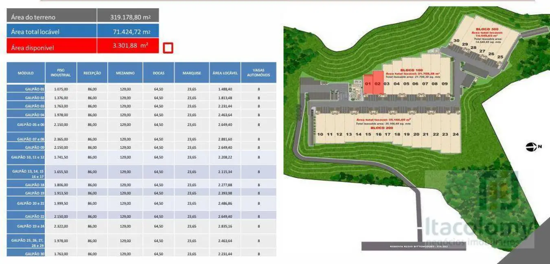Click warehouse number 24 in Bloco 200
Image resolution: width=550 pixels, height=264 pixels.
click(456, 134)
